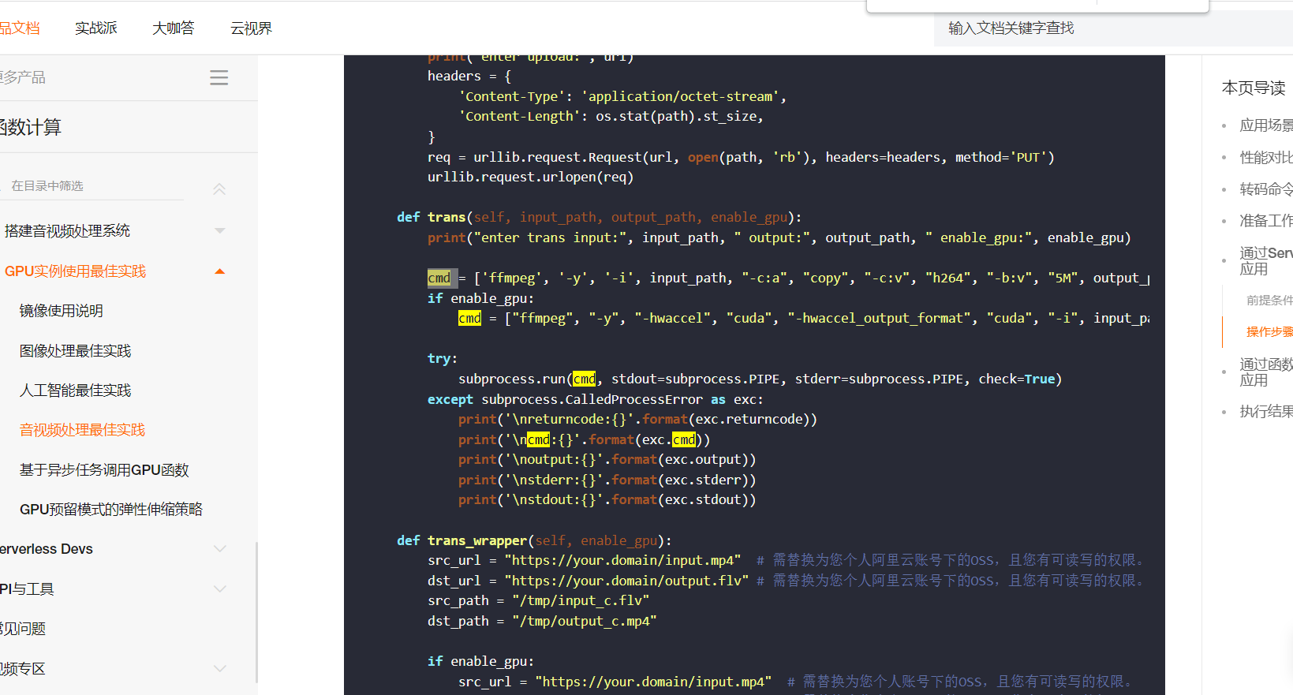
Task: Click the src_path "/tmp/input_c.flv" code line
Action: [538, 600]
